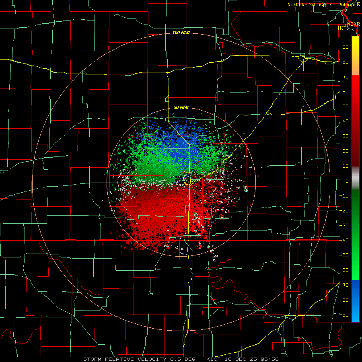Click the positive 60 scale label
The image size is (362, 362).
(346, 92)
